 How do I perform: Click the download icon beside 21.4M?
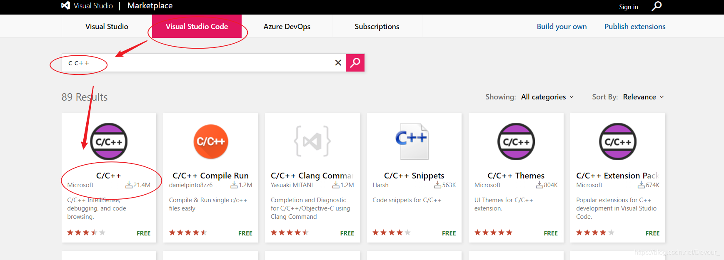[x=129, y=185]
